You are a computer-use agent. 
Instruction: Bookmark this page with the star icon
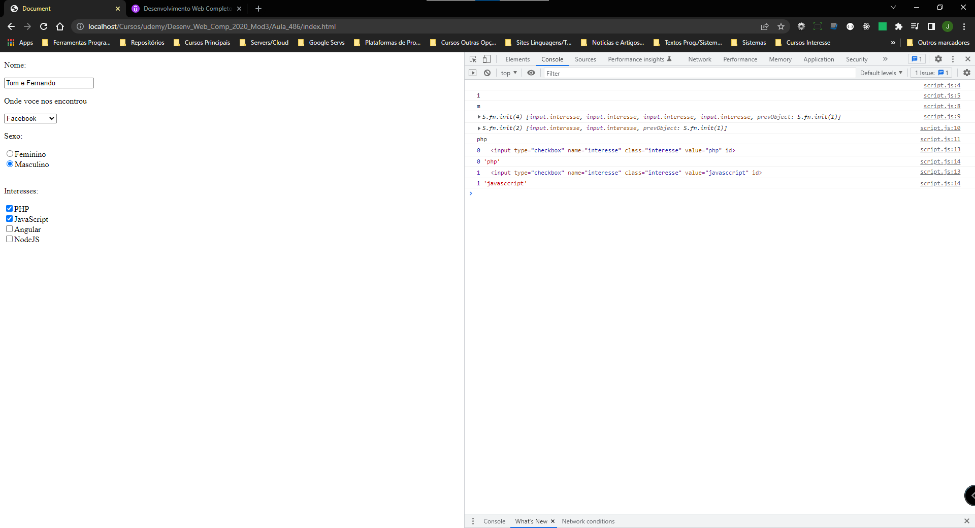point(781,26)
